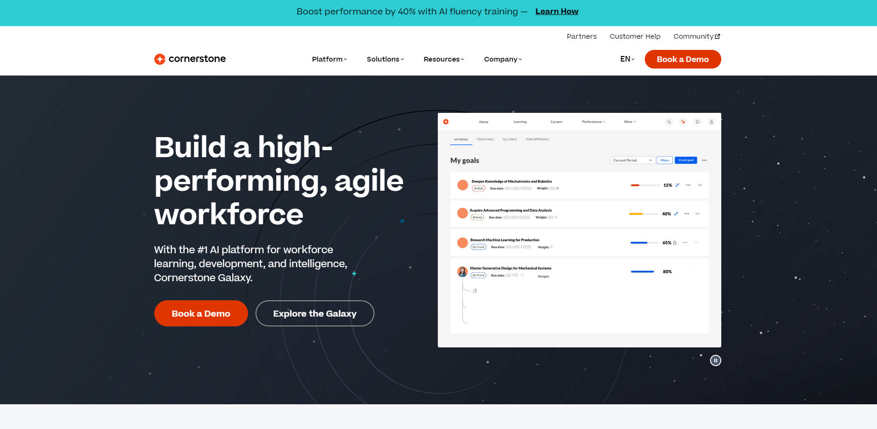
Task: Click the user profile icon in demo panel
Action: pyautogui.click(x=711, y=122)
